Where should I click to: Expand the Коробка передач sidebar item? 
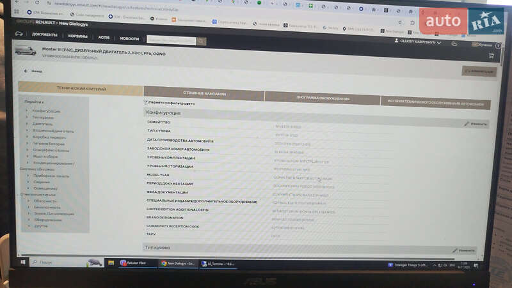coord(49,137)
